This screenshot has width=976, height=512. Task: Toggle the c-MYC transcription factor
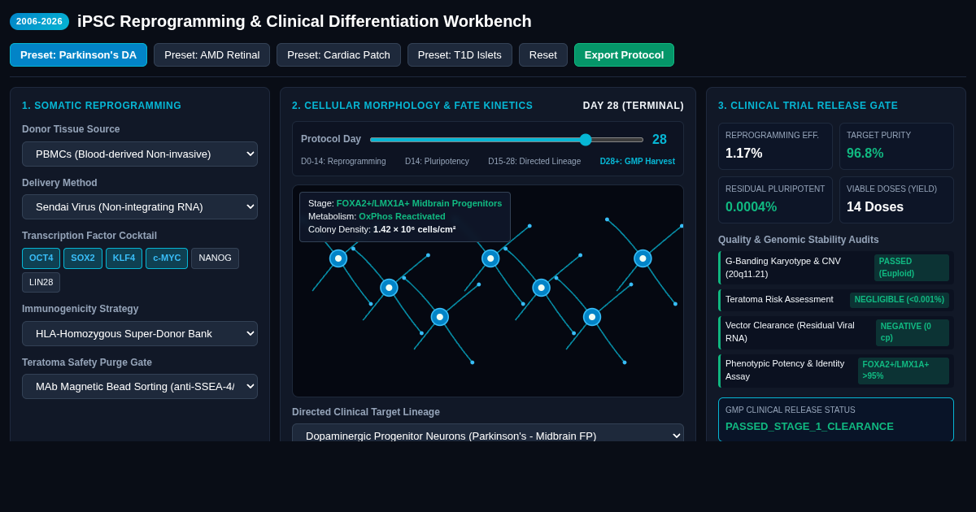tap(167, 258)
